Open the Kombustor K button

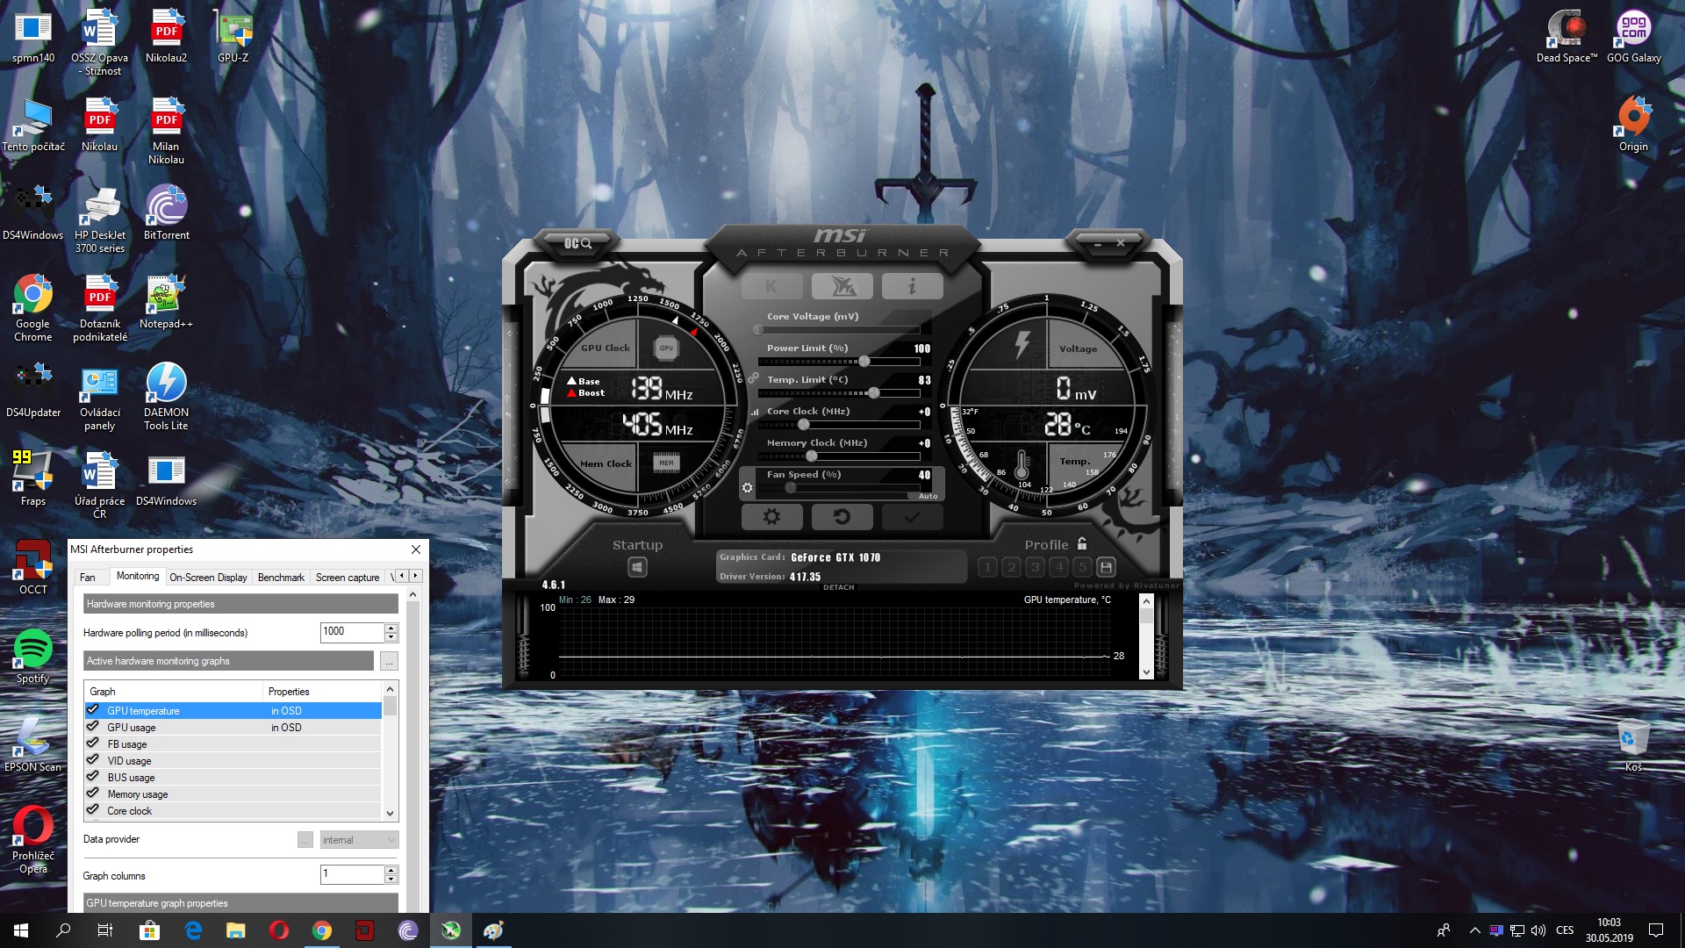[771, 286]
